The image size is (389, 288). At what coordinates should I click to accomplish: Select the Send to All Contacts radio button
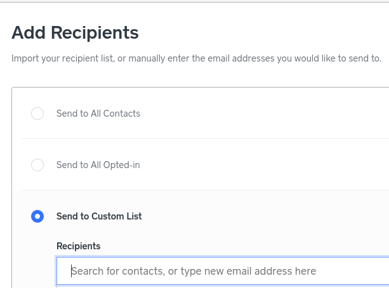pyautogui.click(x=37, y=114)
